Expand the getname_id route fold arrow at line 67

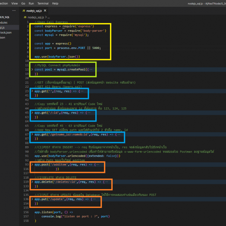pyautogui.click(x=32, y=134)
